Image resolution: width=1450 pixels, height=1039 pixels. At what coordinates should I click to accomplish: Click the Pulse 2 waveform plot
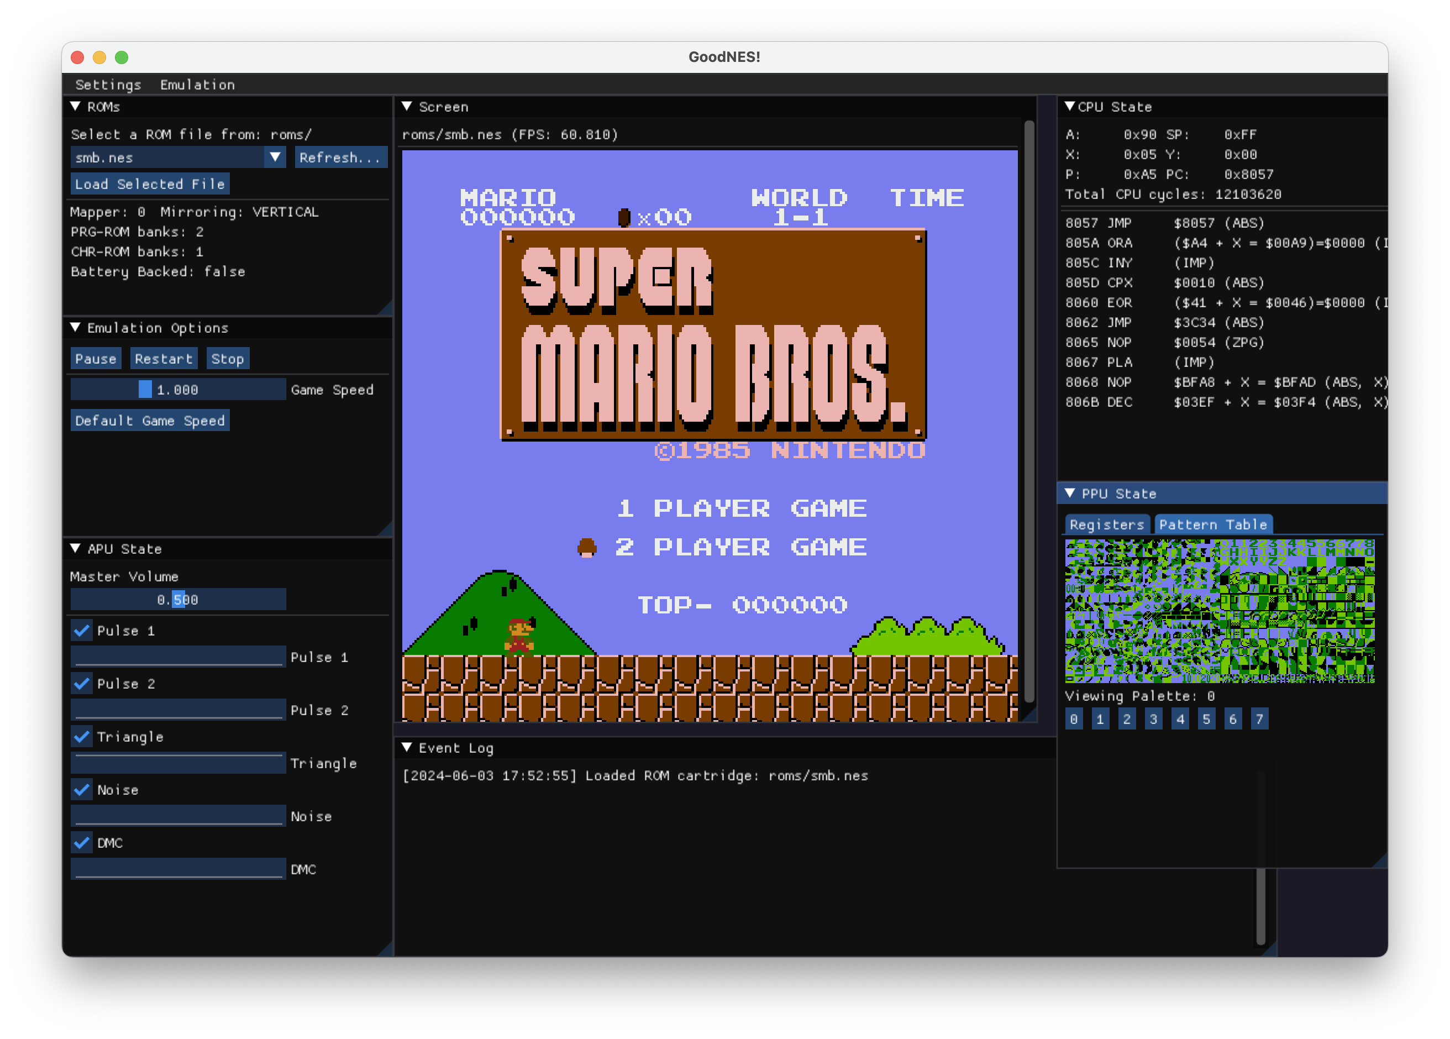pyautogui.click(x=178, y=710)
